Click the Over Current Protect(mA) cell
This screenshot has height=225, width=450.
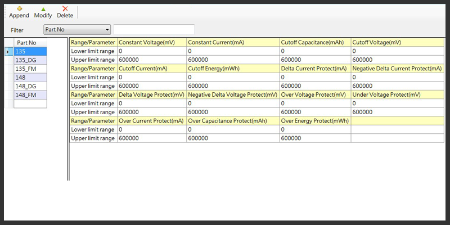152,120
